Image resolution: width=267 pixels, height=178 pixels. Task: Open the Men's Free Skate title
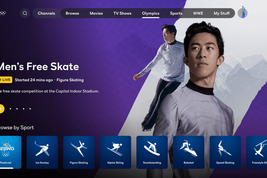[39, 66]
